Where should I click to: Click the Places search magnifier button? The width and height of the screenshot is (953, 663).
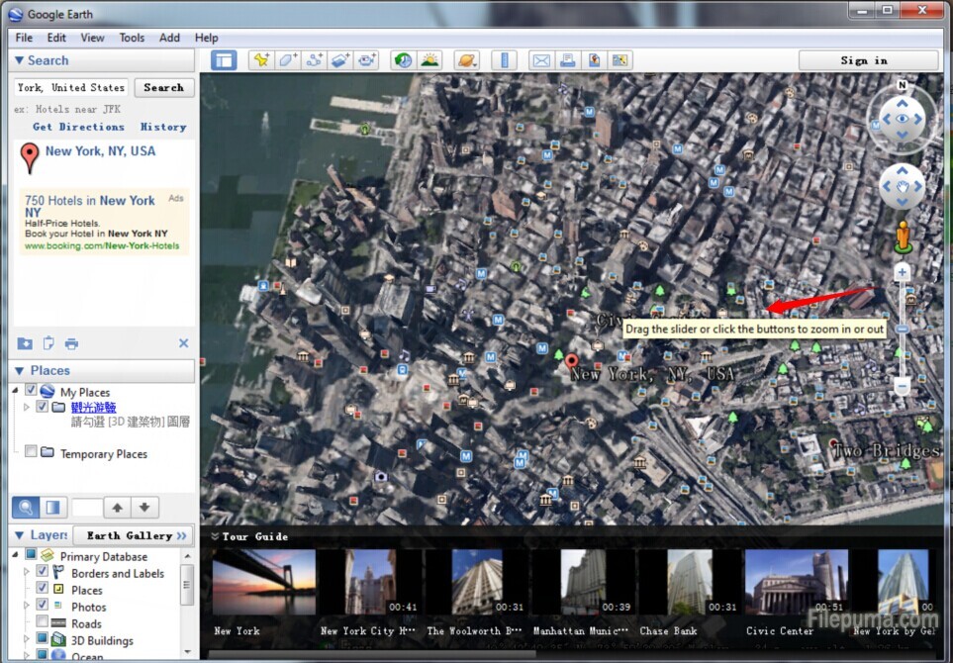tap(26, 508)
